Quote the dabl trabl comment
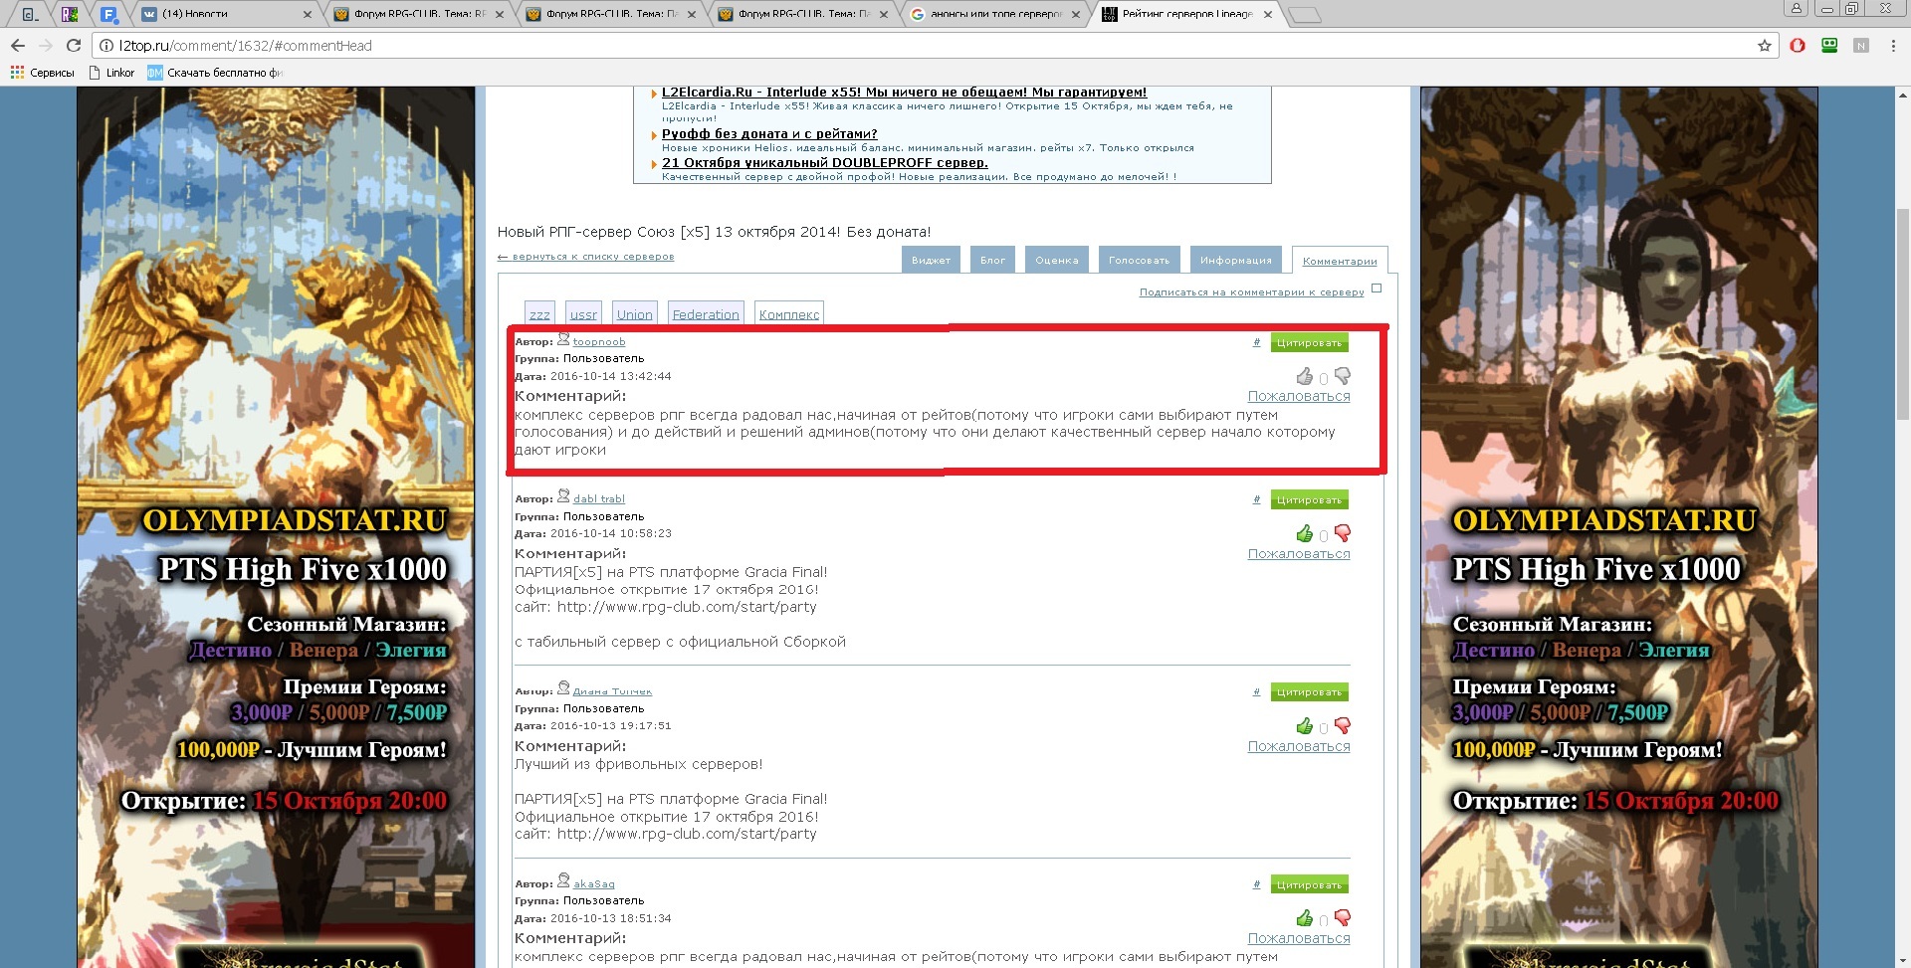 (x=1309, y=499)
